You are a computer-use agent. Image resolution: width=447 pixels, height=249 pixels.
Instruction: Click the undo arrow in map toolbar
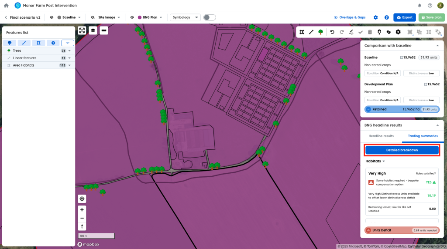coord(332,32)
